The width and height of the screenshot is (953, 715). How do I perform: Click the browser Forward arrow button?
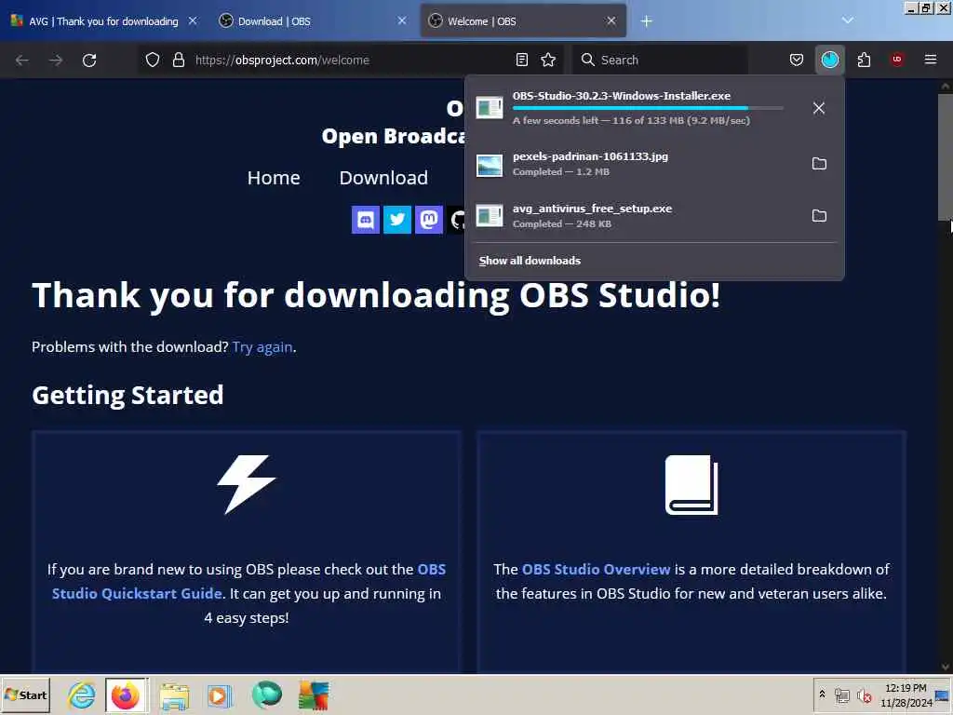point(55,61)
